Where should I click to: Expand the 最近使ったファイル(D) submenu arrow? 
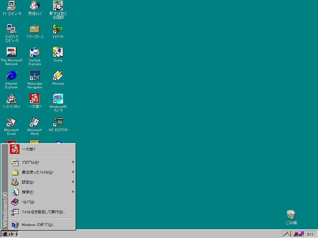click(73, 172)
